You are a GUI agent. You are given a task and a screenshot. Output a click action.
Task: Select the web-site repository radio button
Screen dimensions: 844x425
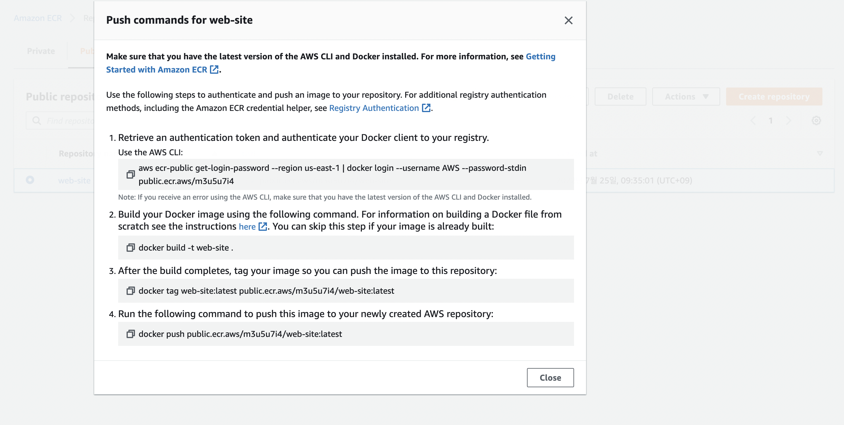[x=30, y=180]
